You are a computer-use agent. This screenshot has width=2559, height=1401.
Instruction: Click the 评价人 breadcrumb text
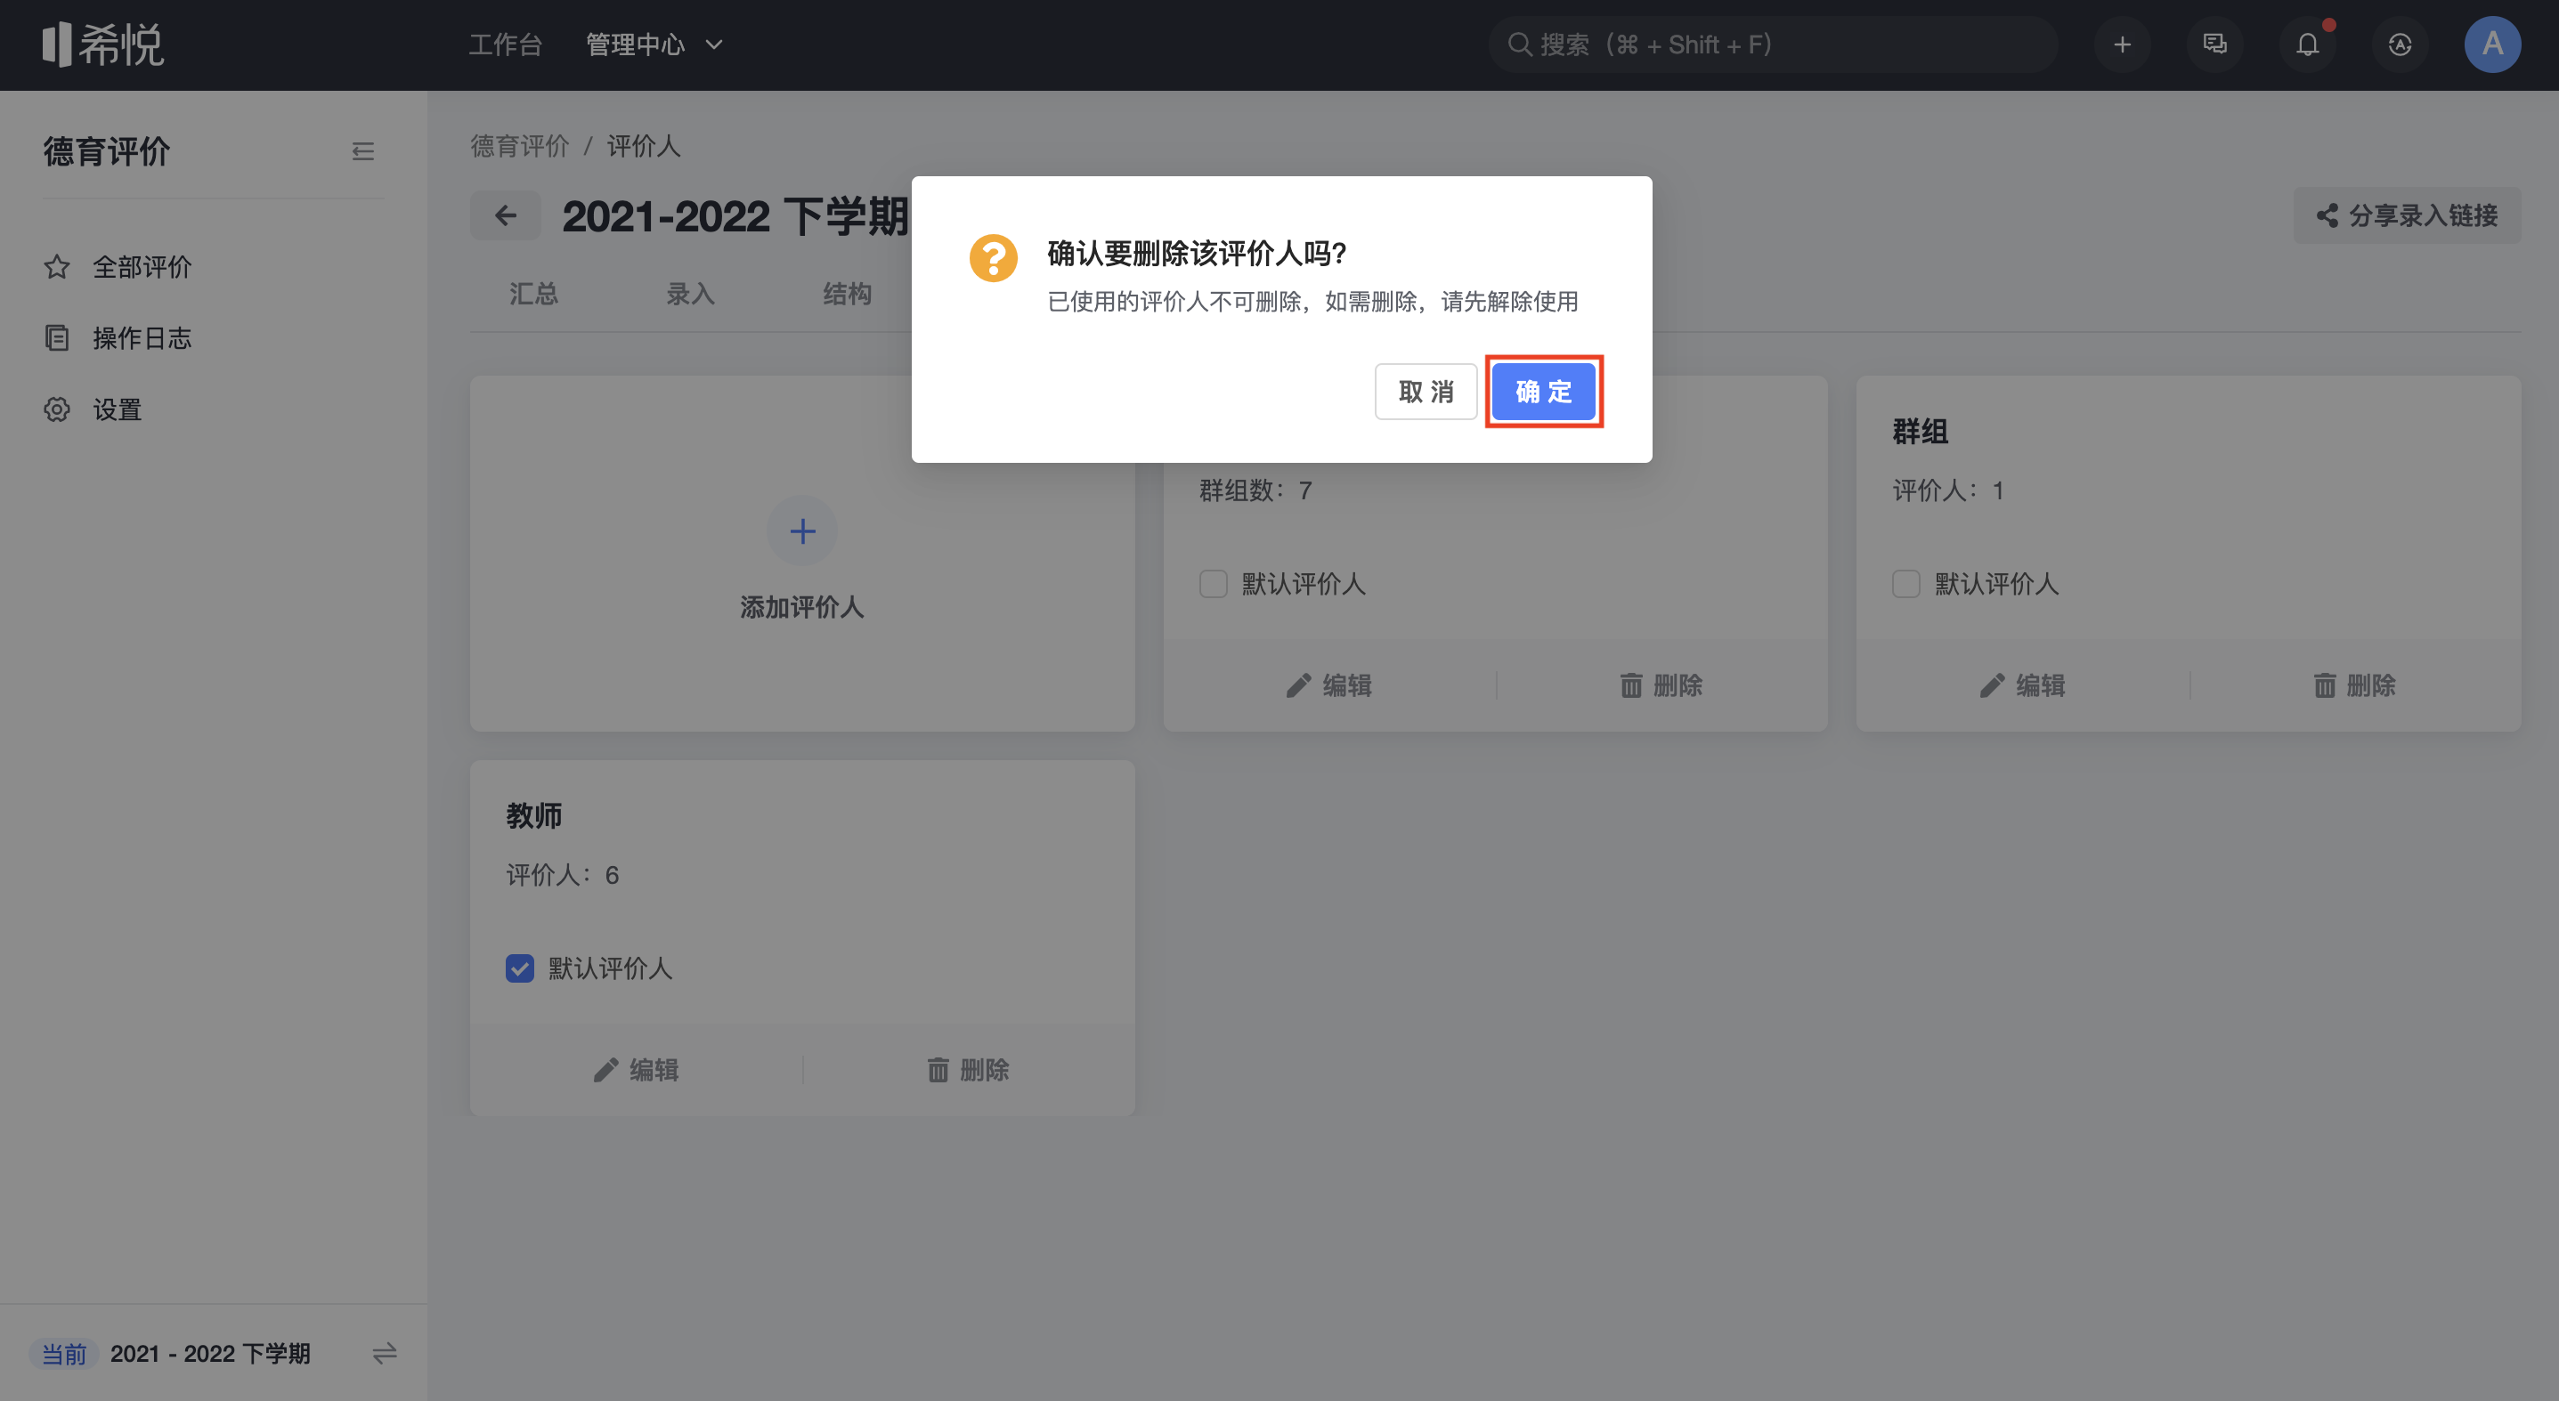click(x=644, y=147)
